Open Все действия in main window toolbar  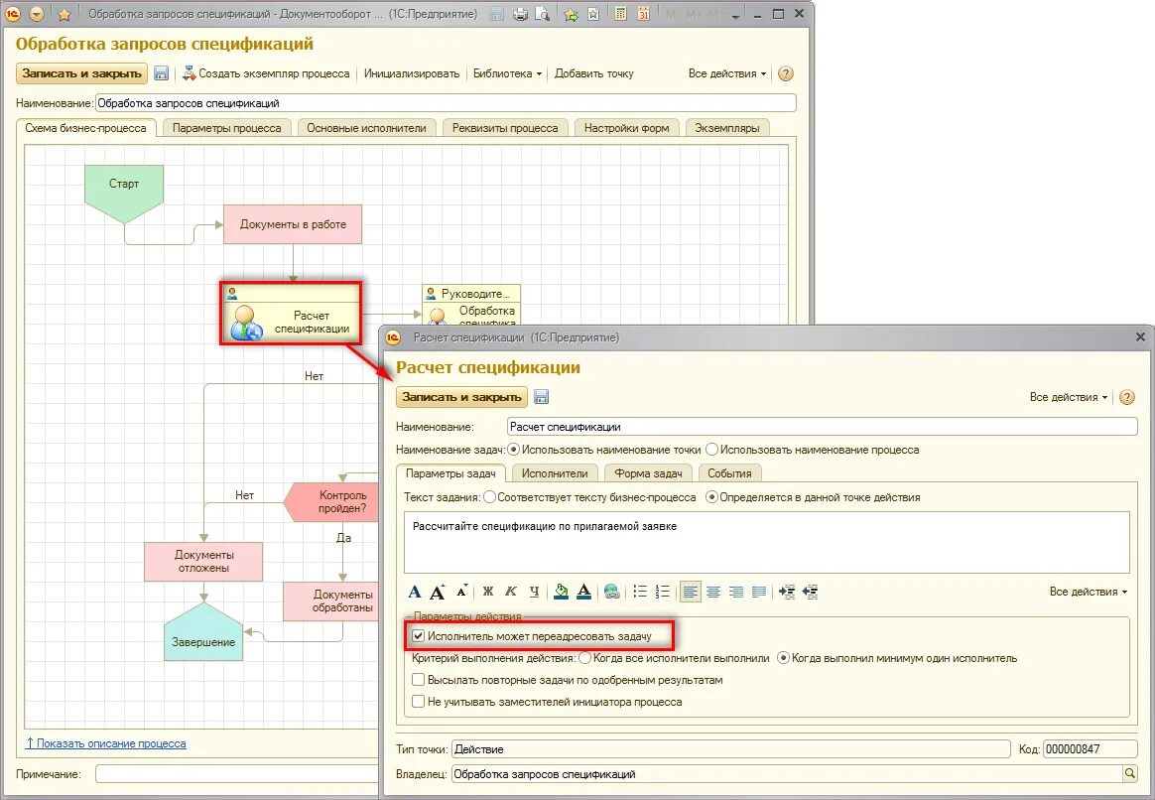coord(727,73)
